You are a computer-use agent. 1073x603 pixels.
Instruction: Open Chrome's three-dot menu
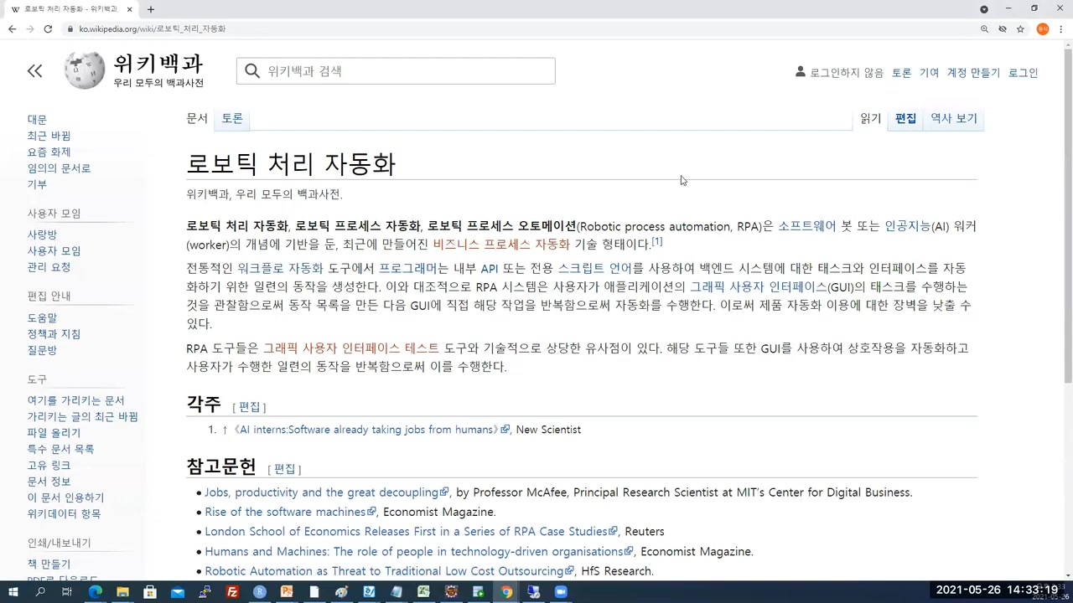click(1060, 28)
